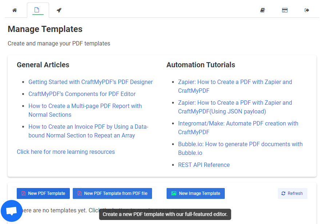Click the New Image Template button
Screen dimensions: 323x224
195,193
